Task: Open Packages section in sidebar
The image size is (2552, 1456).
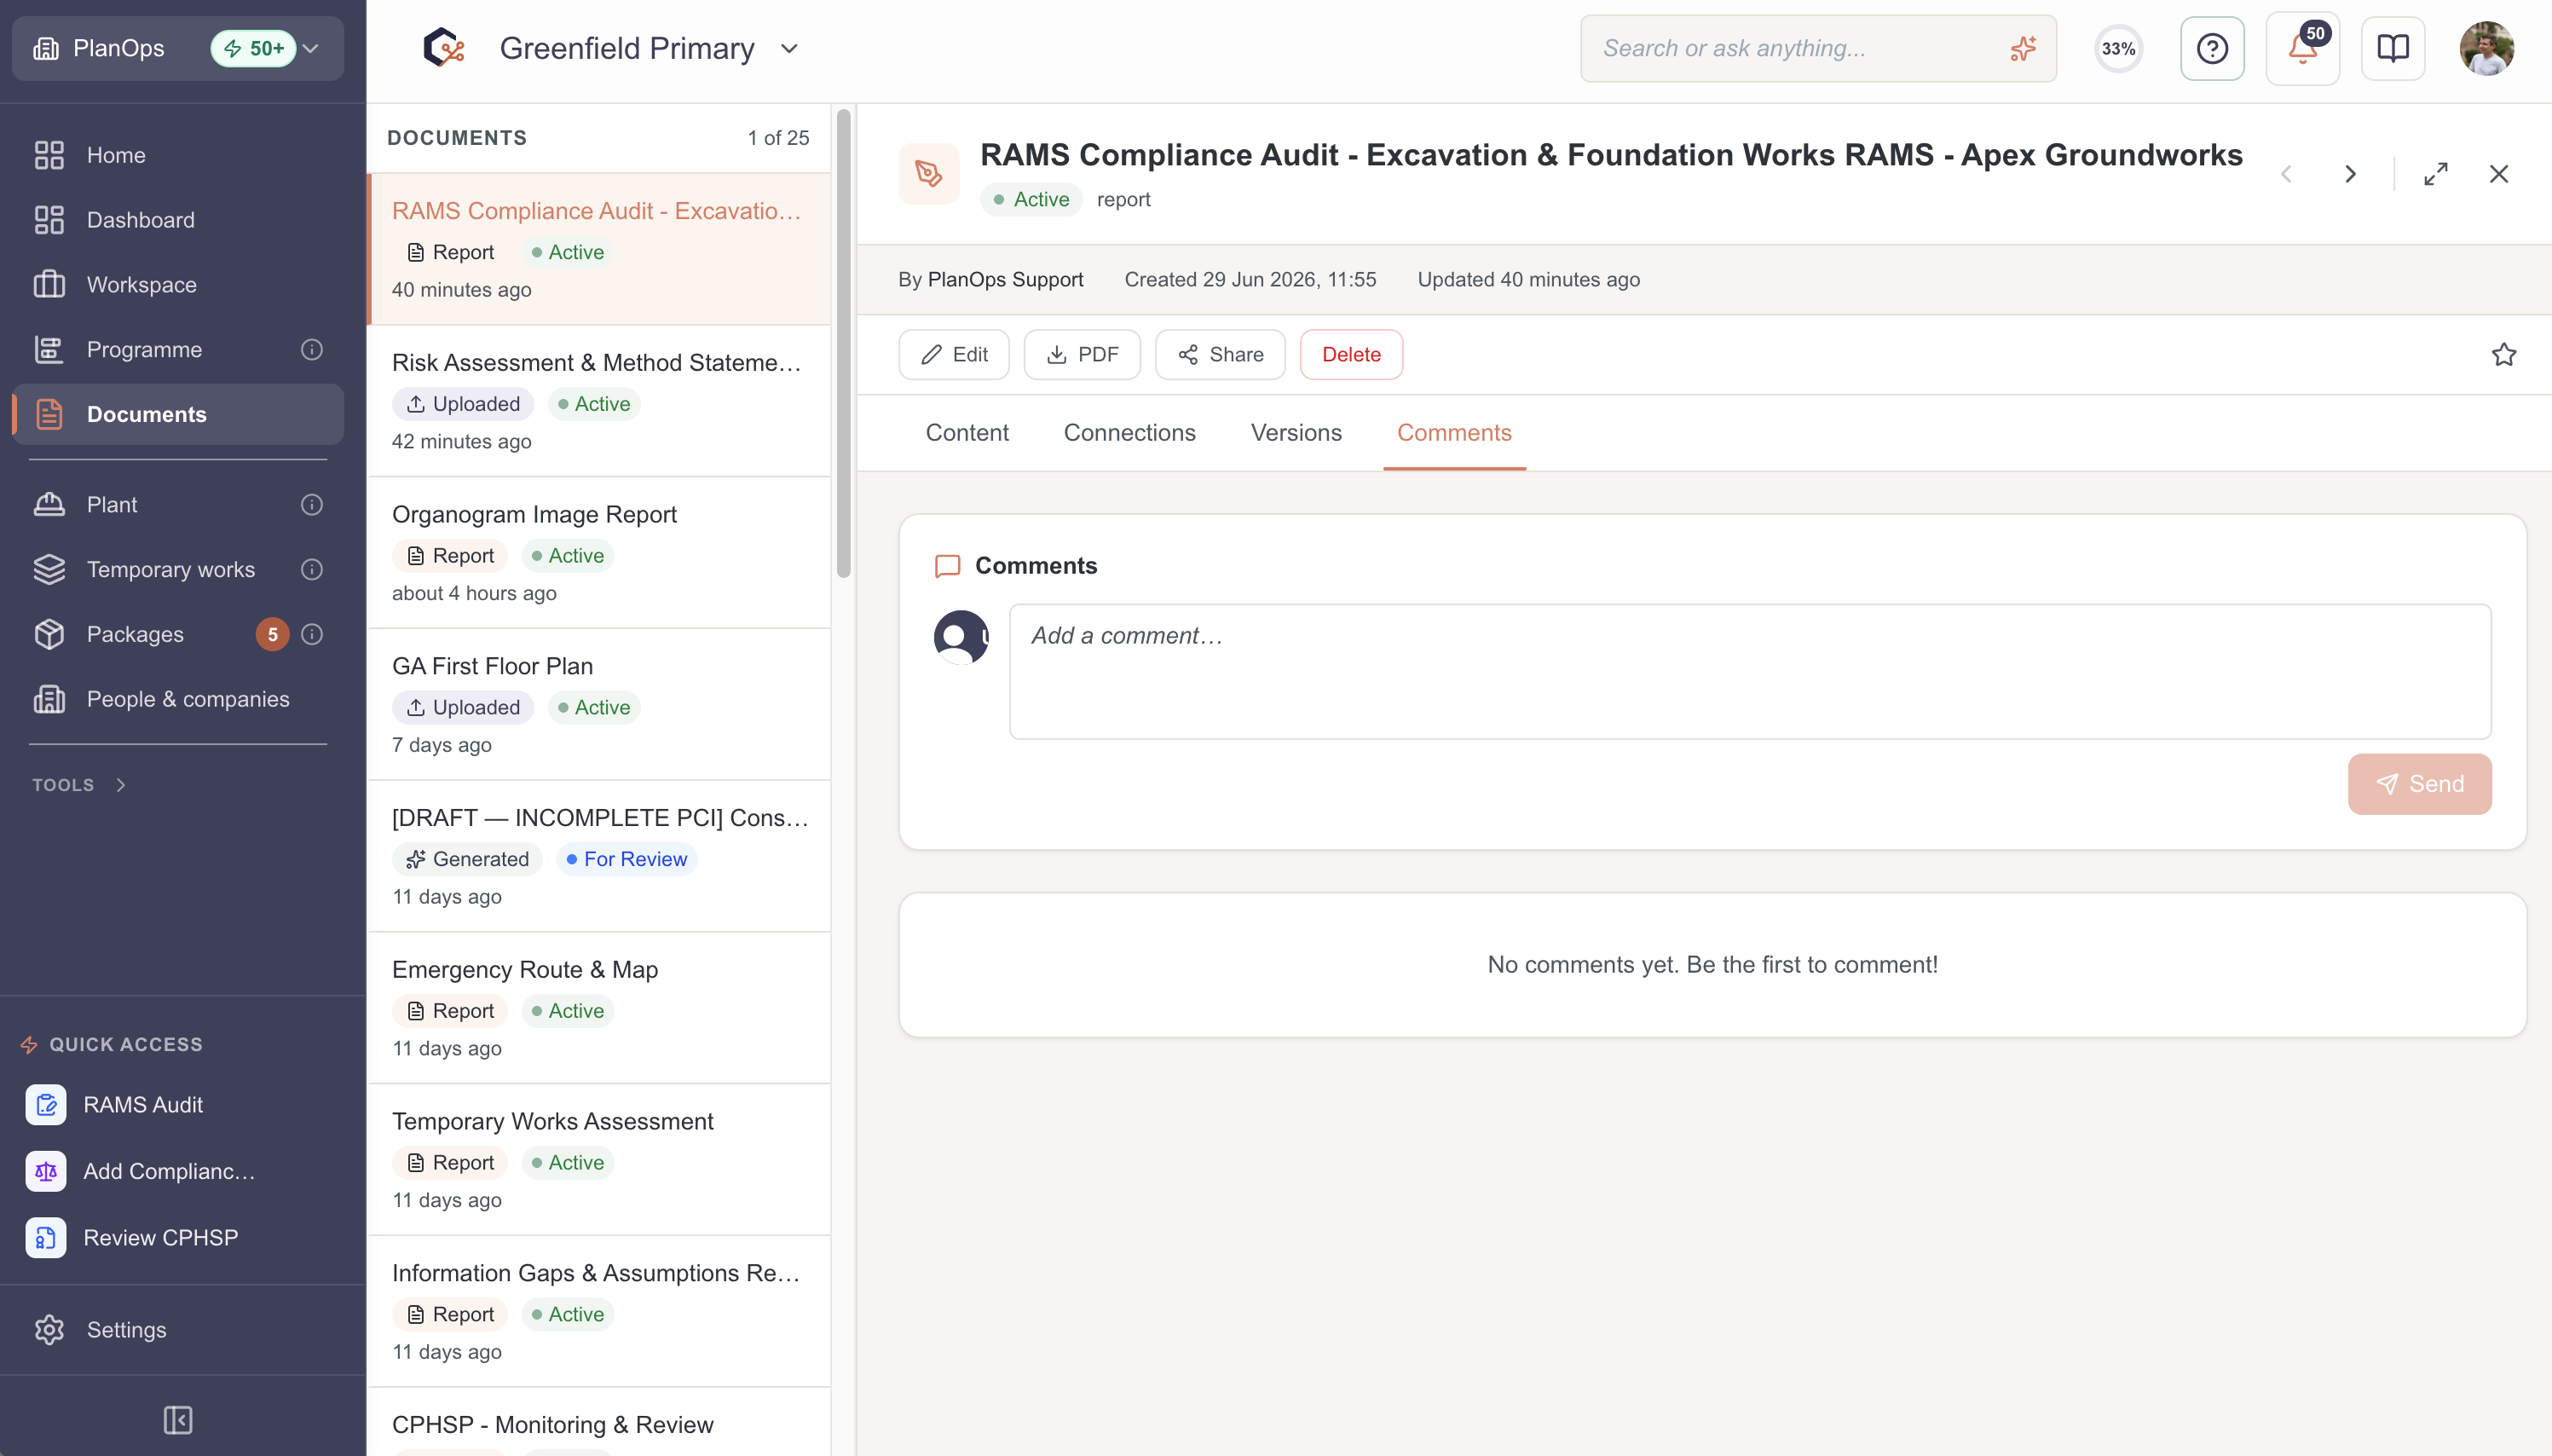Action: (178, 634)
